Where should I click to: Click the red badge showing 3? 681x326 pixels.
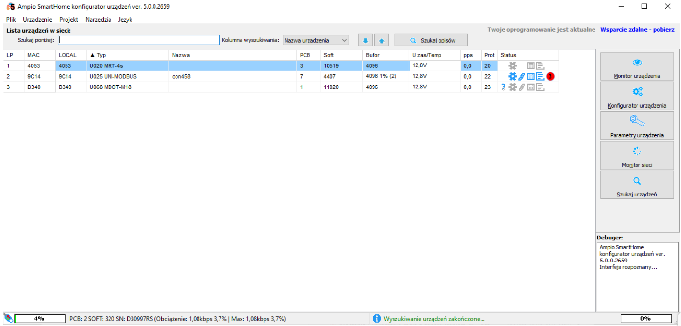pos(550,76)
